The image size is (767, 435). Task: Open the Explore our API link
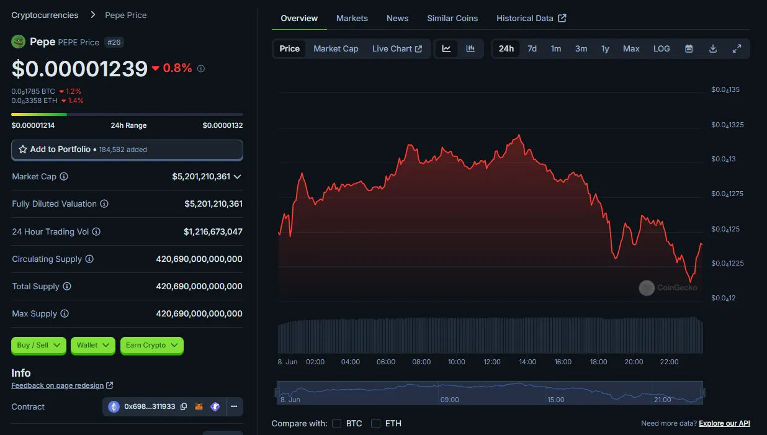pyautogui.click(x=724, y=423)
